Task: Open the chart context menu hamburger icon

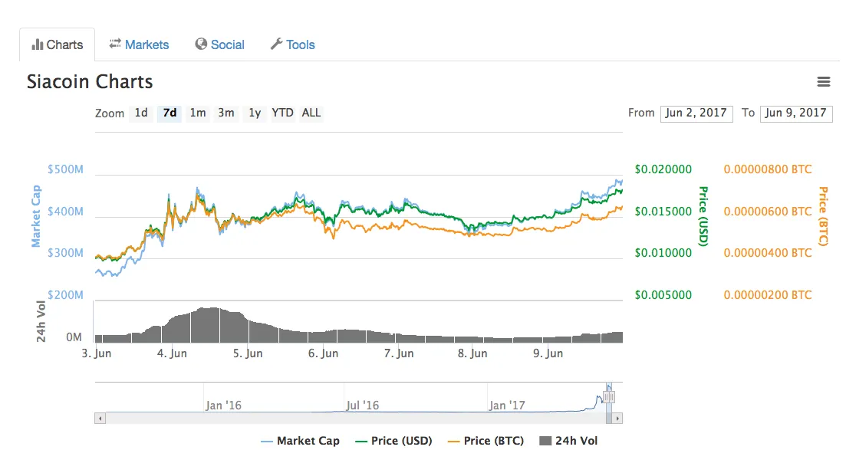Action: (x=823, y=81)
